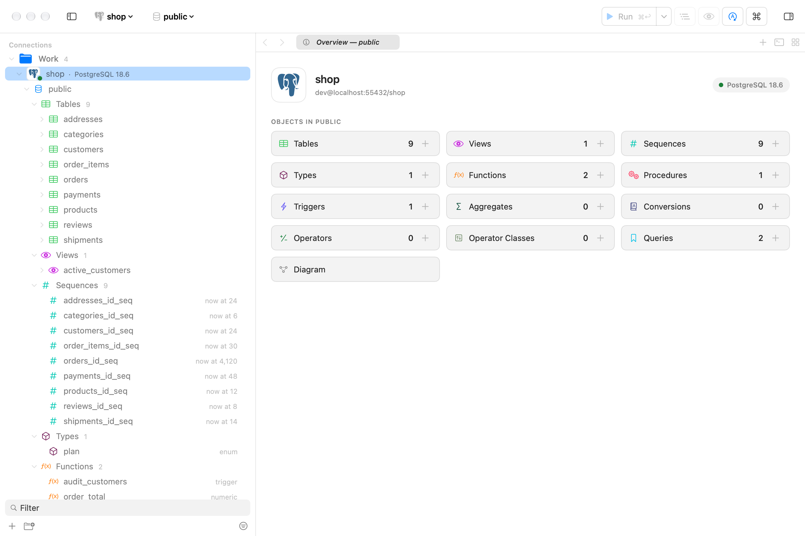Select the products table icon
The width and height of the screenshot is (805, 536).
click(x=53, y=209)
